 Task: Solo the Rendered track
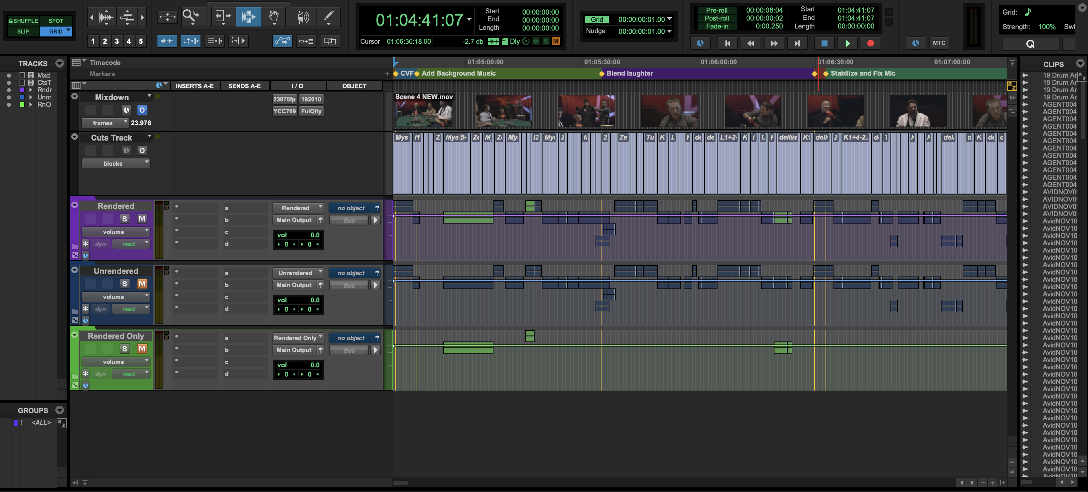point(124,218)
